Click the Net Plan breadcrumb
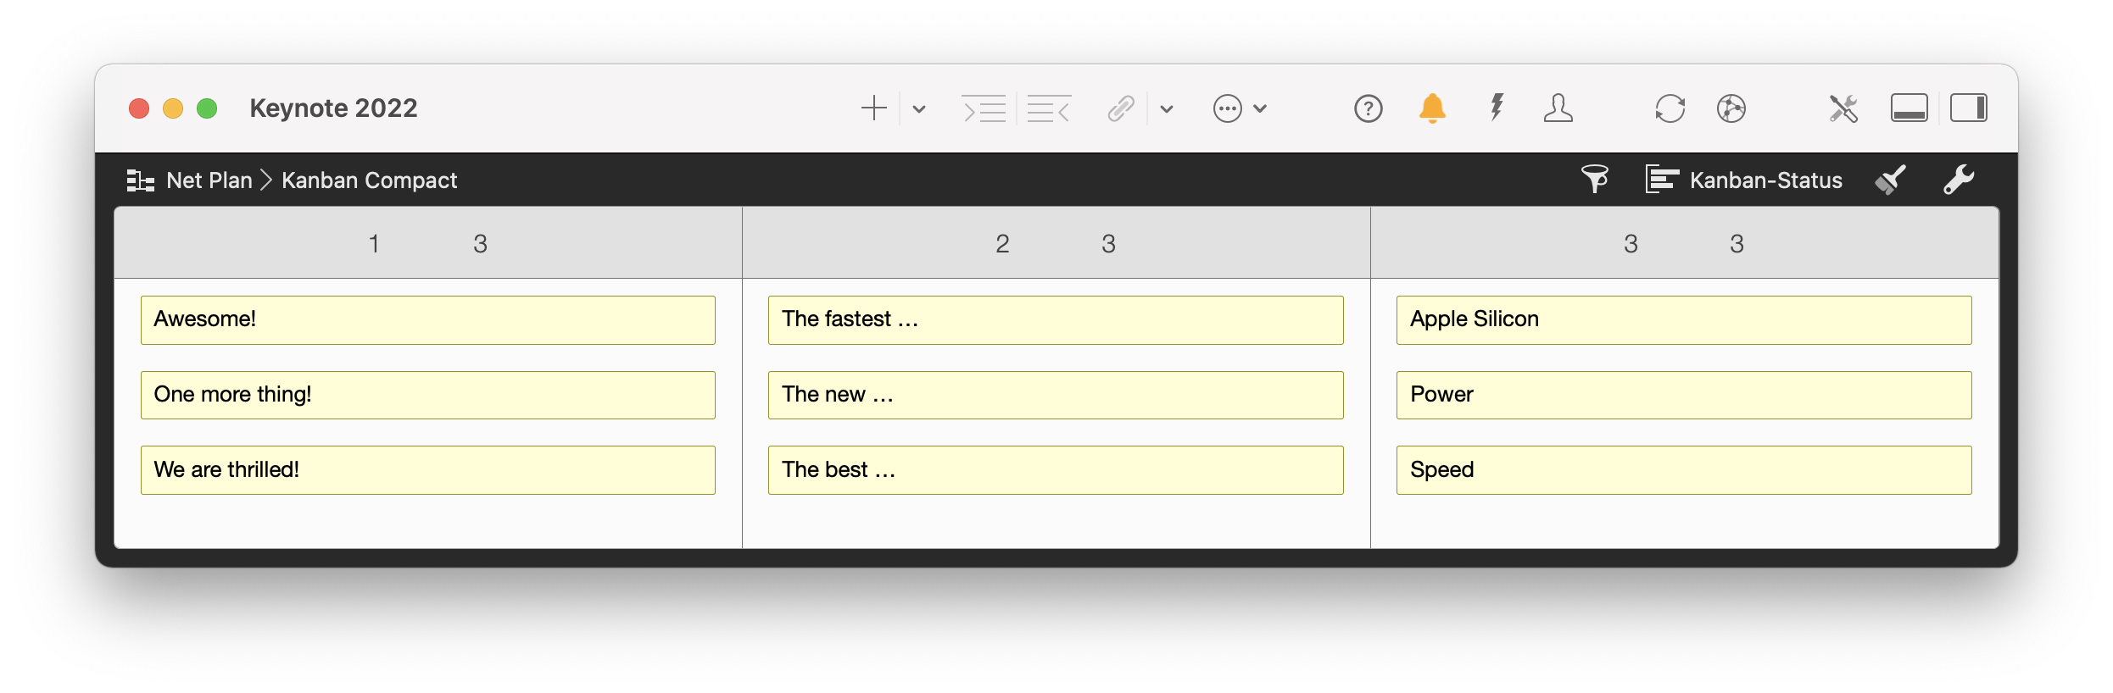The image size is (2113, 693). click(209, 180)
